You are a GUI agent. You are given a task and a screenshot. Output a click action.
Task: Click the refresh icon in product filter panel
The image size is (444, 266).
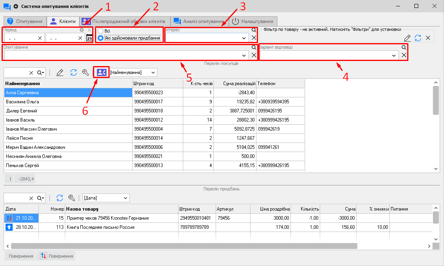click(418, 38)
